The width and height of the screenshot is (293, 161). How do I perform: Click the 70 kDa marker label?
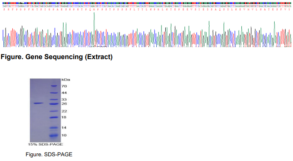pos(64,86)
